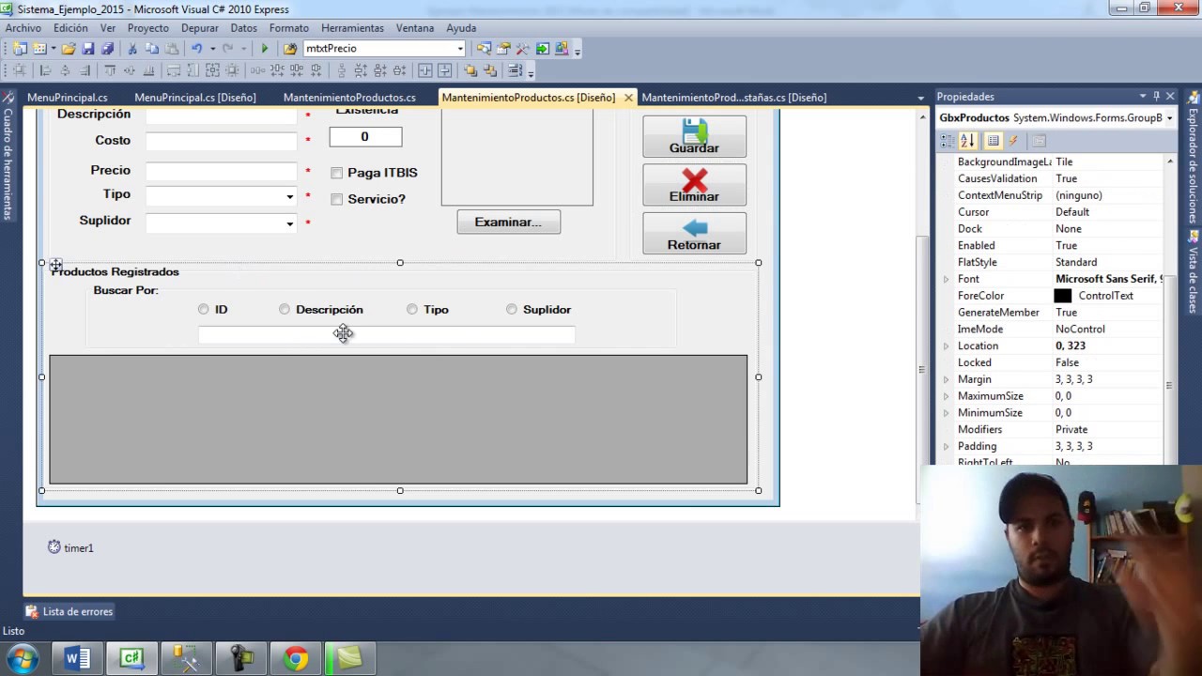Select the Suplidor search radio button
1202x676 pixels.
click(512, 309)
